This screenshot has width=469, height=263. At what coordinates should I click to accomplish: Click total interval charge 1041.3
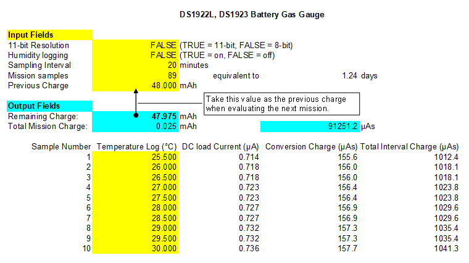[x=446, y=248]
